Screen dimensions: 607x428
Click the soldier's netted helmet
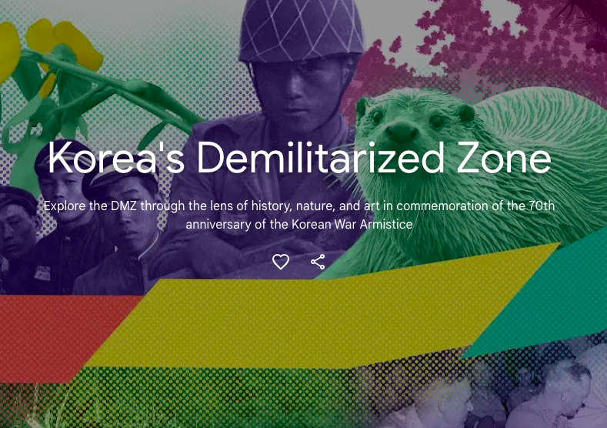click(x=300, y=31)
